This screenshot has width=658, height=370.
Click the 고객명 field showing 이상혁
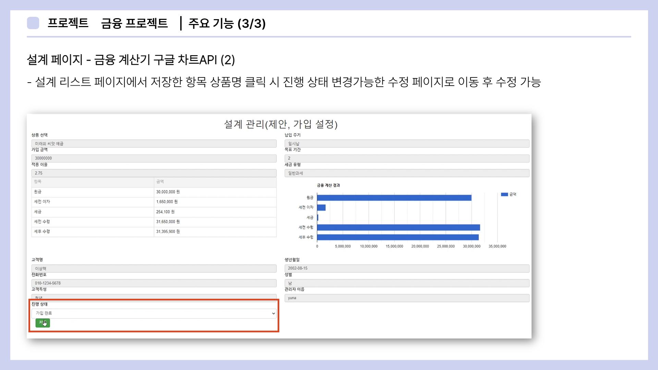tap(154, 269)
